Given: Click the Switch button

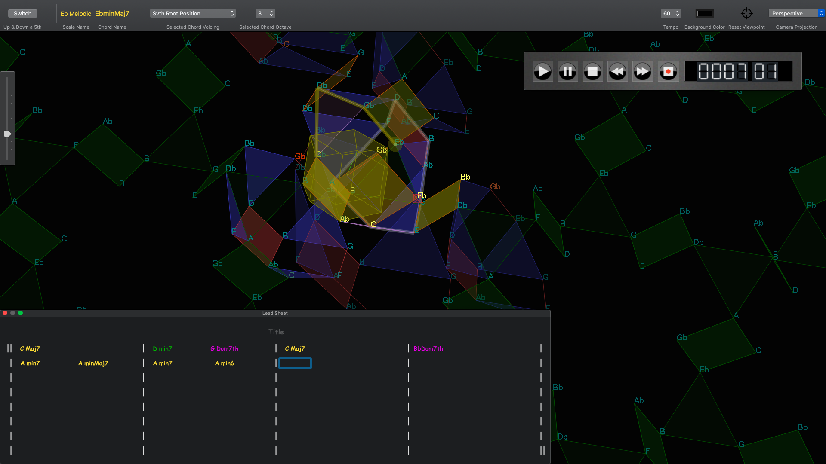Looking at the screenshot, I should [x=22, y=13].
